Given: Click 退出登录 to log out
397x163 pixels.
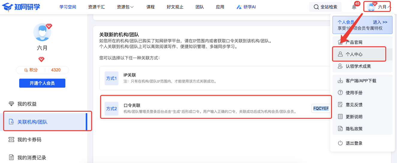Looking at the screenshot, I should coord(354,143).
